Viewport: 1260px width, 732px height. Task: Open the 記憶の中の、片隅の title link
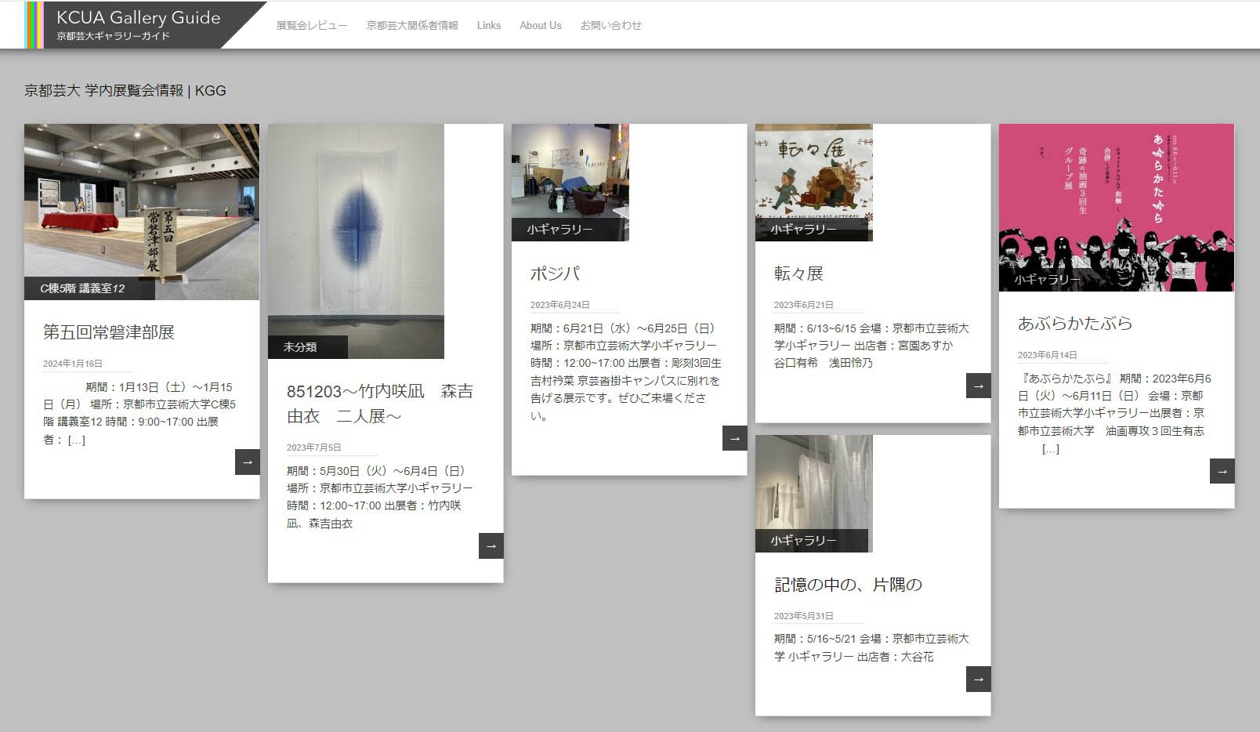tap(848, 585)
